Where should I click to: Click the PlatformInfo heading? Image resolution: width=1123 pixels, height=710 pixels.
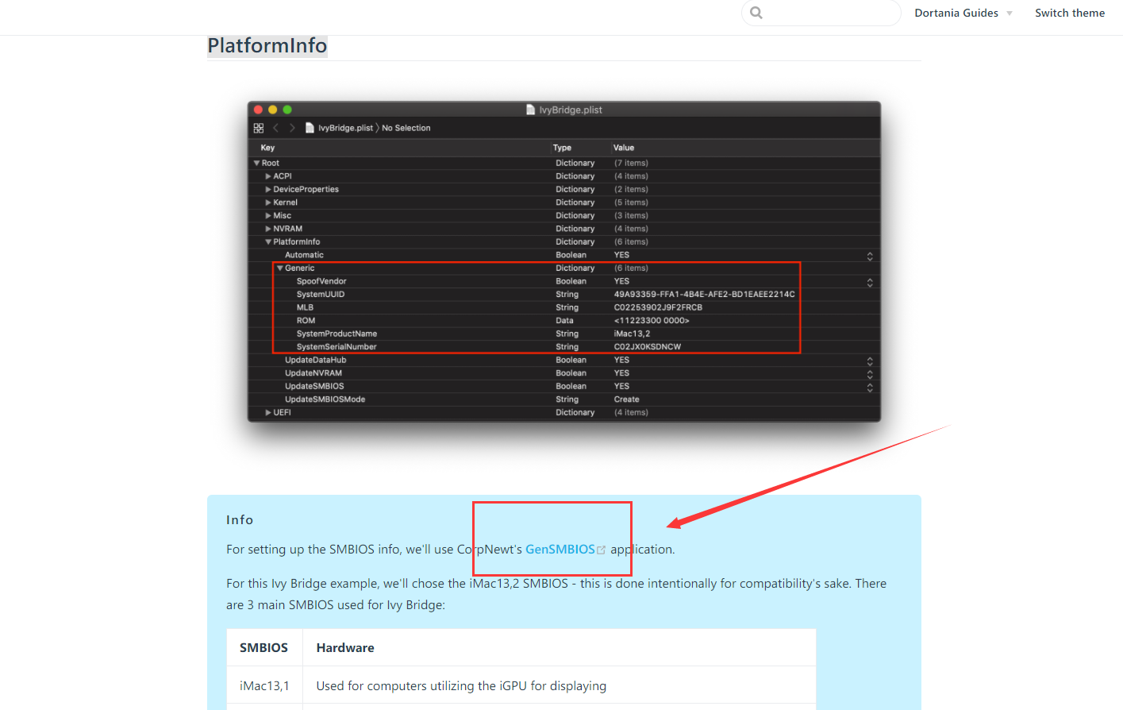click(x=267, y=46)
